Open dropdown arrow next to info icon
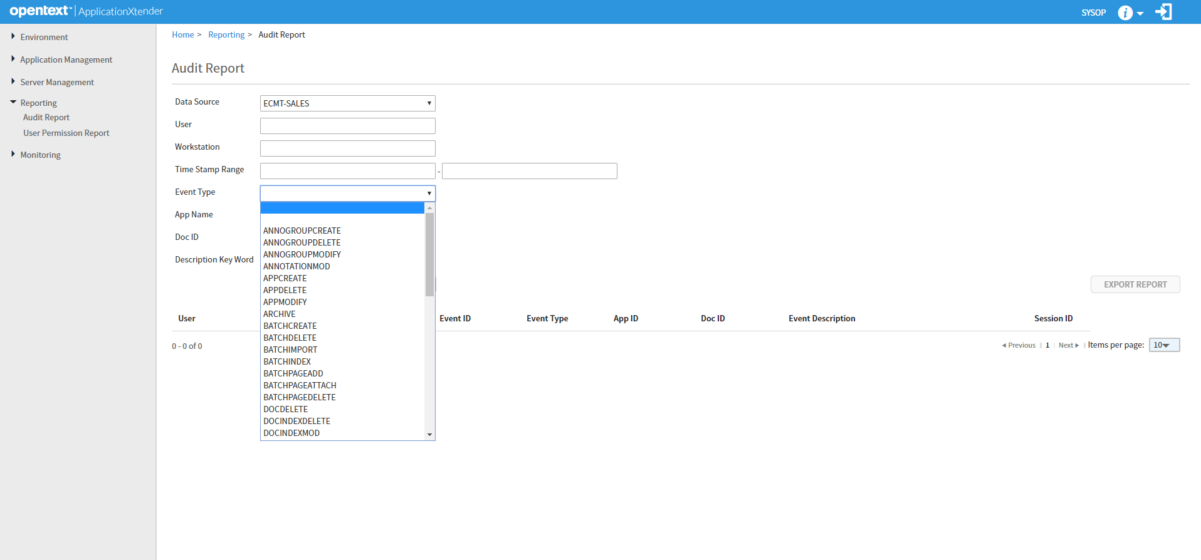 pyautogui.click(x=1140, y=14)
